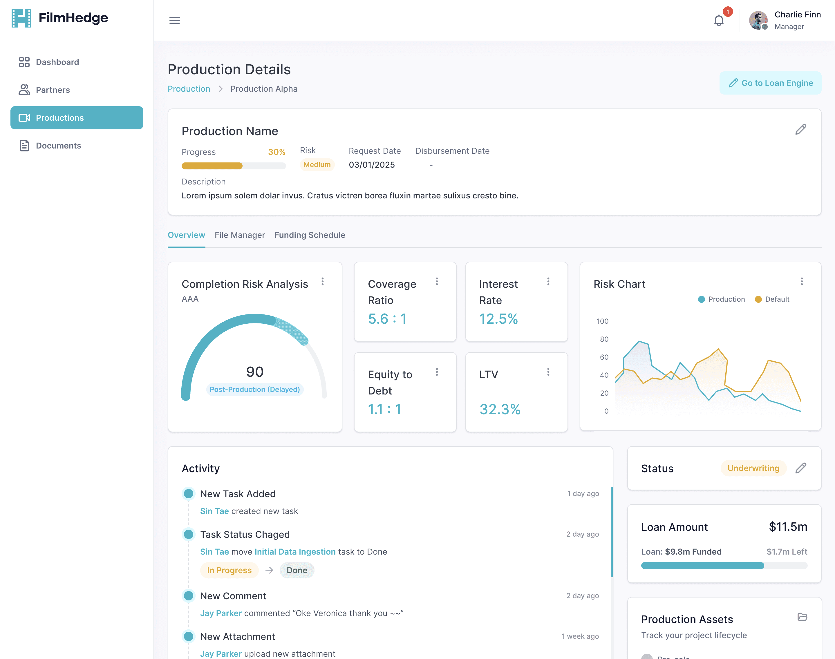
Task: Toggle Production series in Risk Chart legend
Action: click(x=722, y=299)
